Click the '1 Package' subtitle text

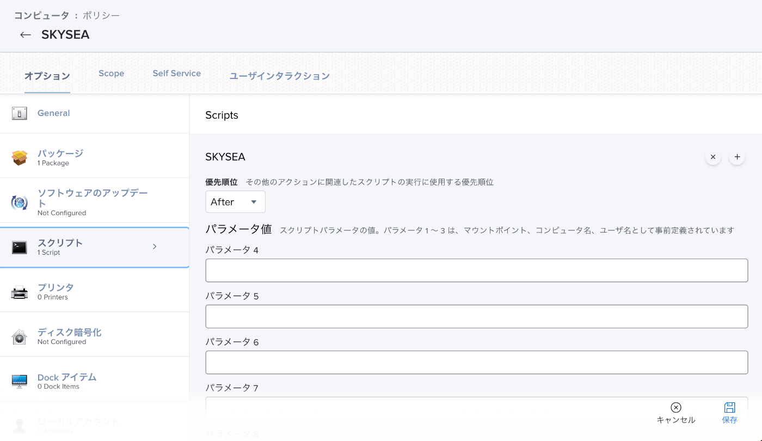53,163
